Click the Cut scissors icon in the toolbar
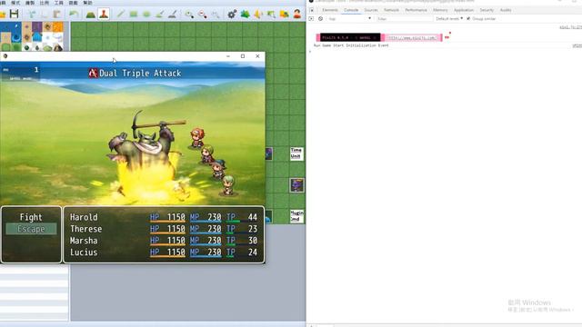Image resolution: width=582 pixels, height=327 pixels. (x=33, y=15)
